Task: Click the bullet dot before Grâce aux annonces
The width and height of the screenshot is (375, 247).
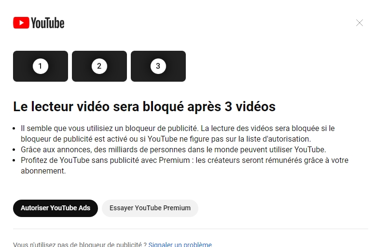Action: [14, 150]
